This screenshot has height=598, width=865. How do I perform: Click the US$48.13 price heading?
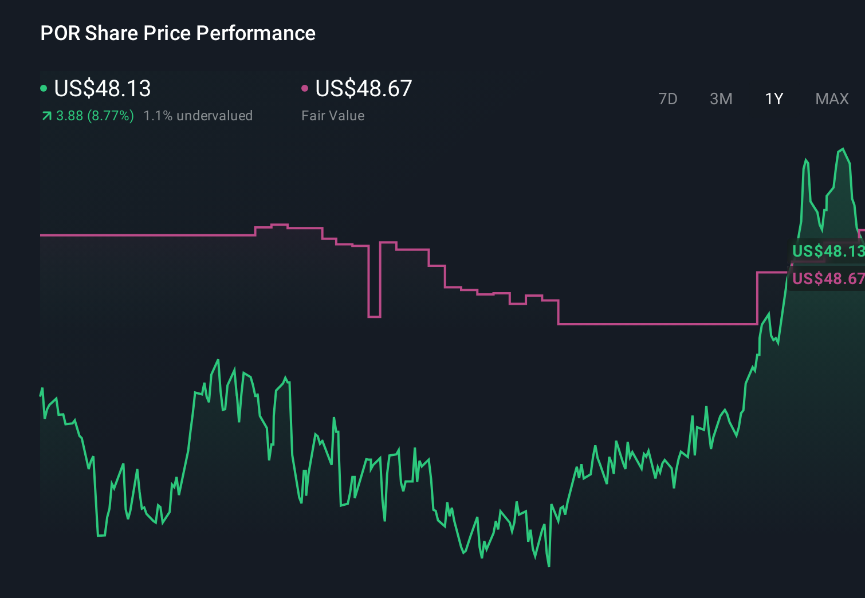[x=102, y=88]
